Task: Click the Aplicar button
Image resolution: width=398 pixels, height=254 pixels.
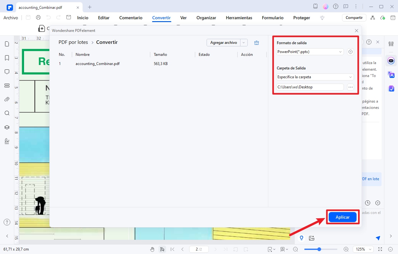Action: click(x=343, y=217)
